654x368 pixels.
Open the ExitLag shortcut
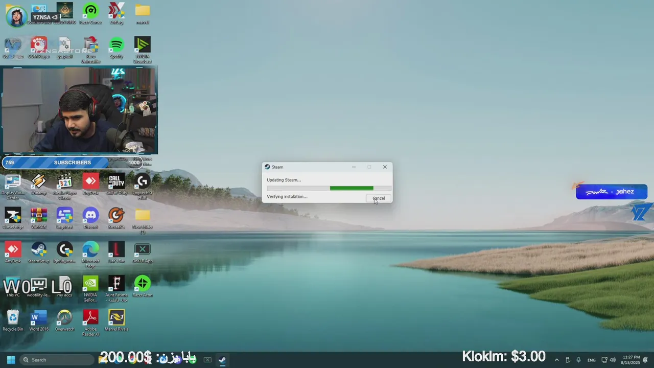point(116,13)
